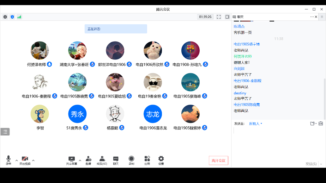Viewport: 326px width, 183px height.
Task: Click the 秀永 blue circle avatar
Action: pyautogui.click(x=77, y=114)
